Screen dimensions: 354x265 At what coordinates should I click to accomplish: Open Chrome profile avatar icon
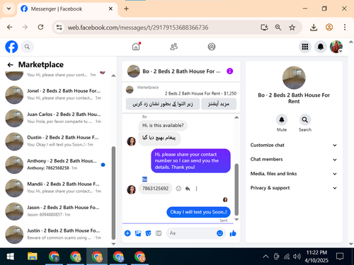pos(329,28)
